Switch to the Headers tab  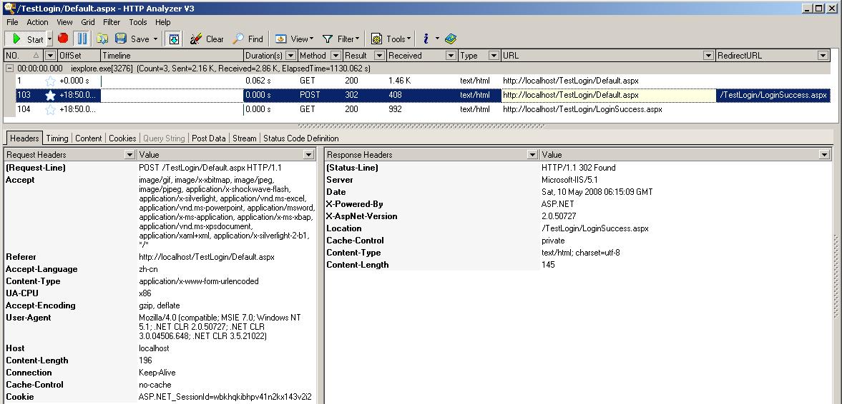[x=25, y=138]
